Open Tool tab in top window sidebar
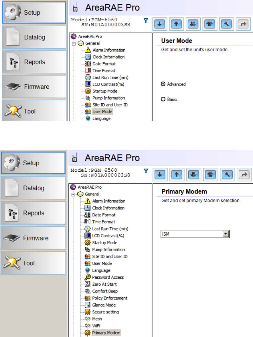 (x=34, y=111)
